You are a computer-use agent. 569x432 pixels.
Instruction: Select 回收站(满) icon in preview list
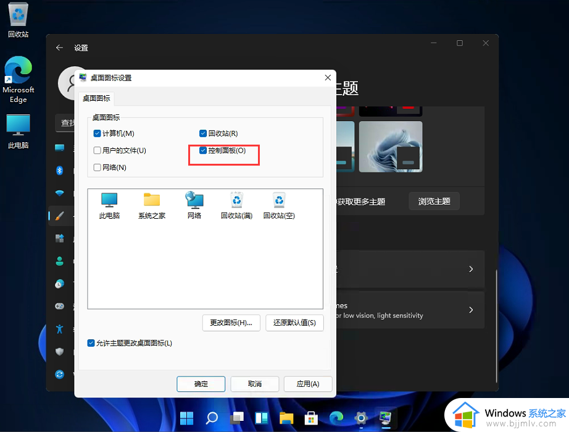pyautogui.click(x=236, y=206)
